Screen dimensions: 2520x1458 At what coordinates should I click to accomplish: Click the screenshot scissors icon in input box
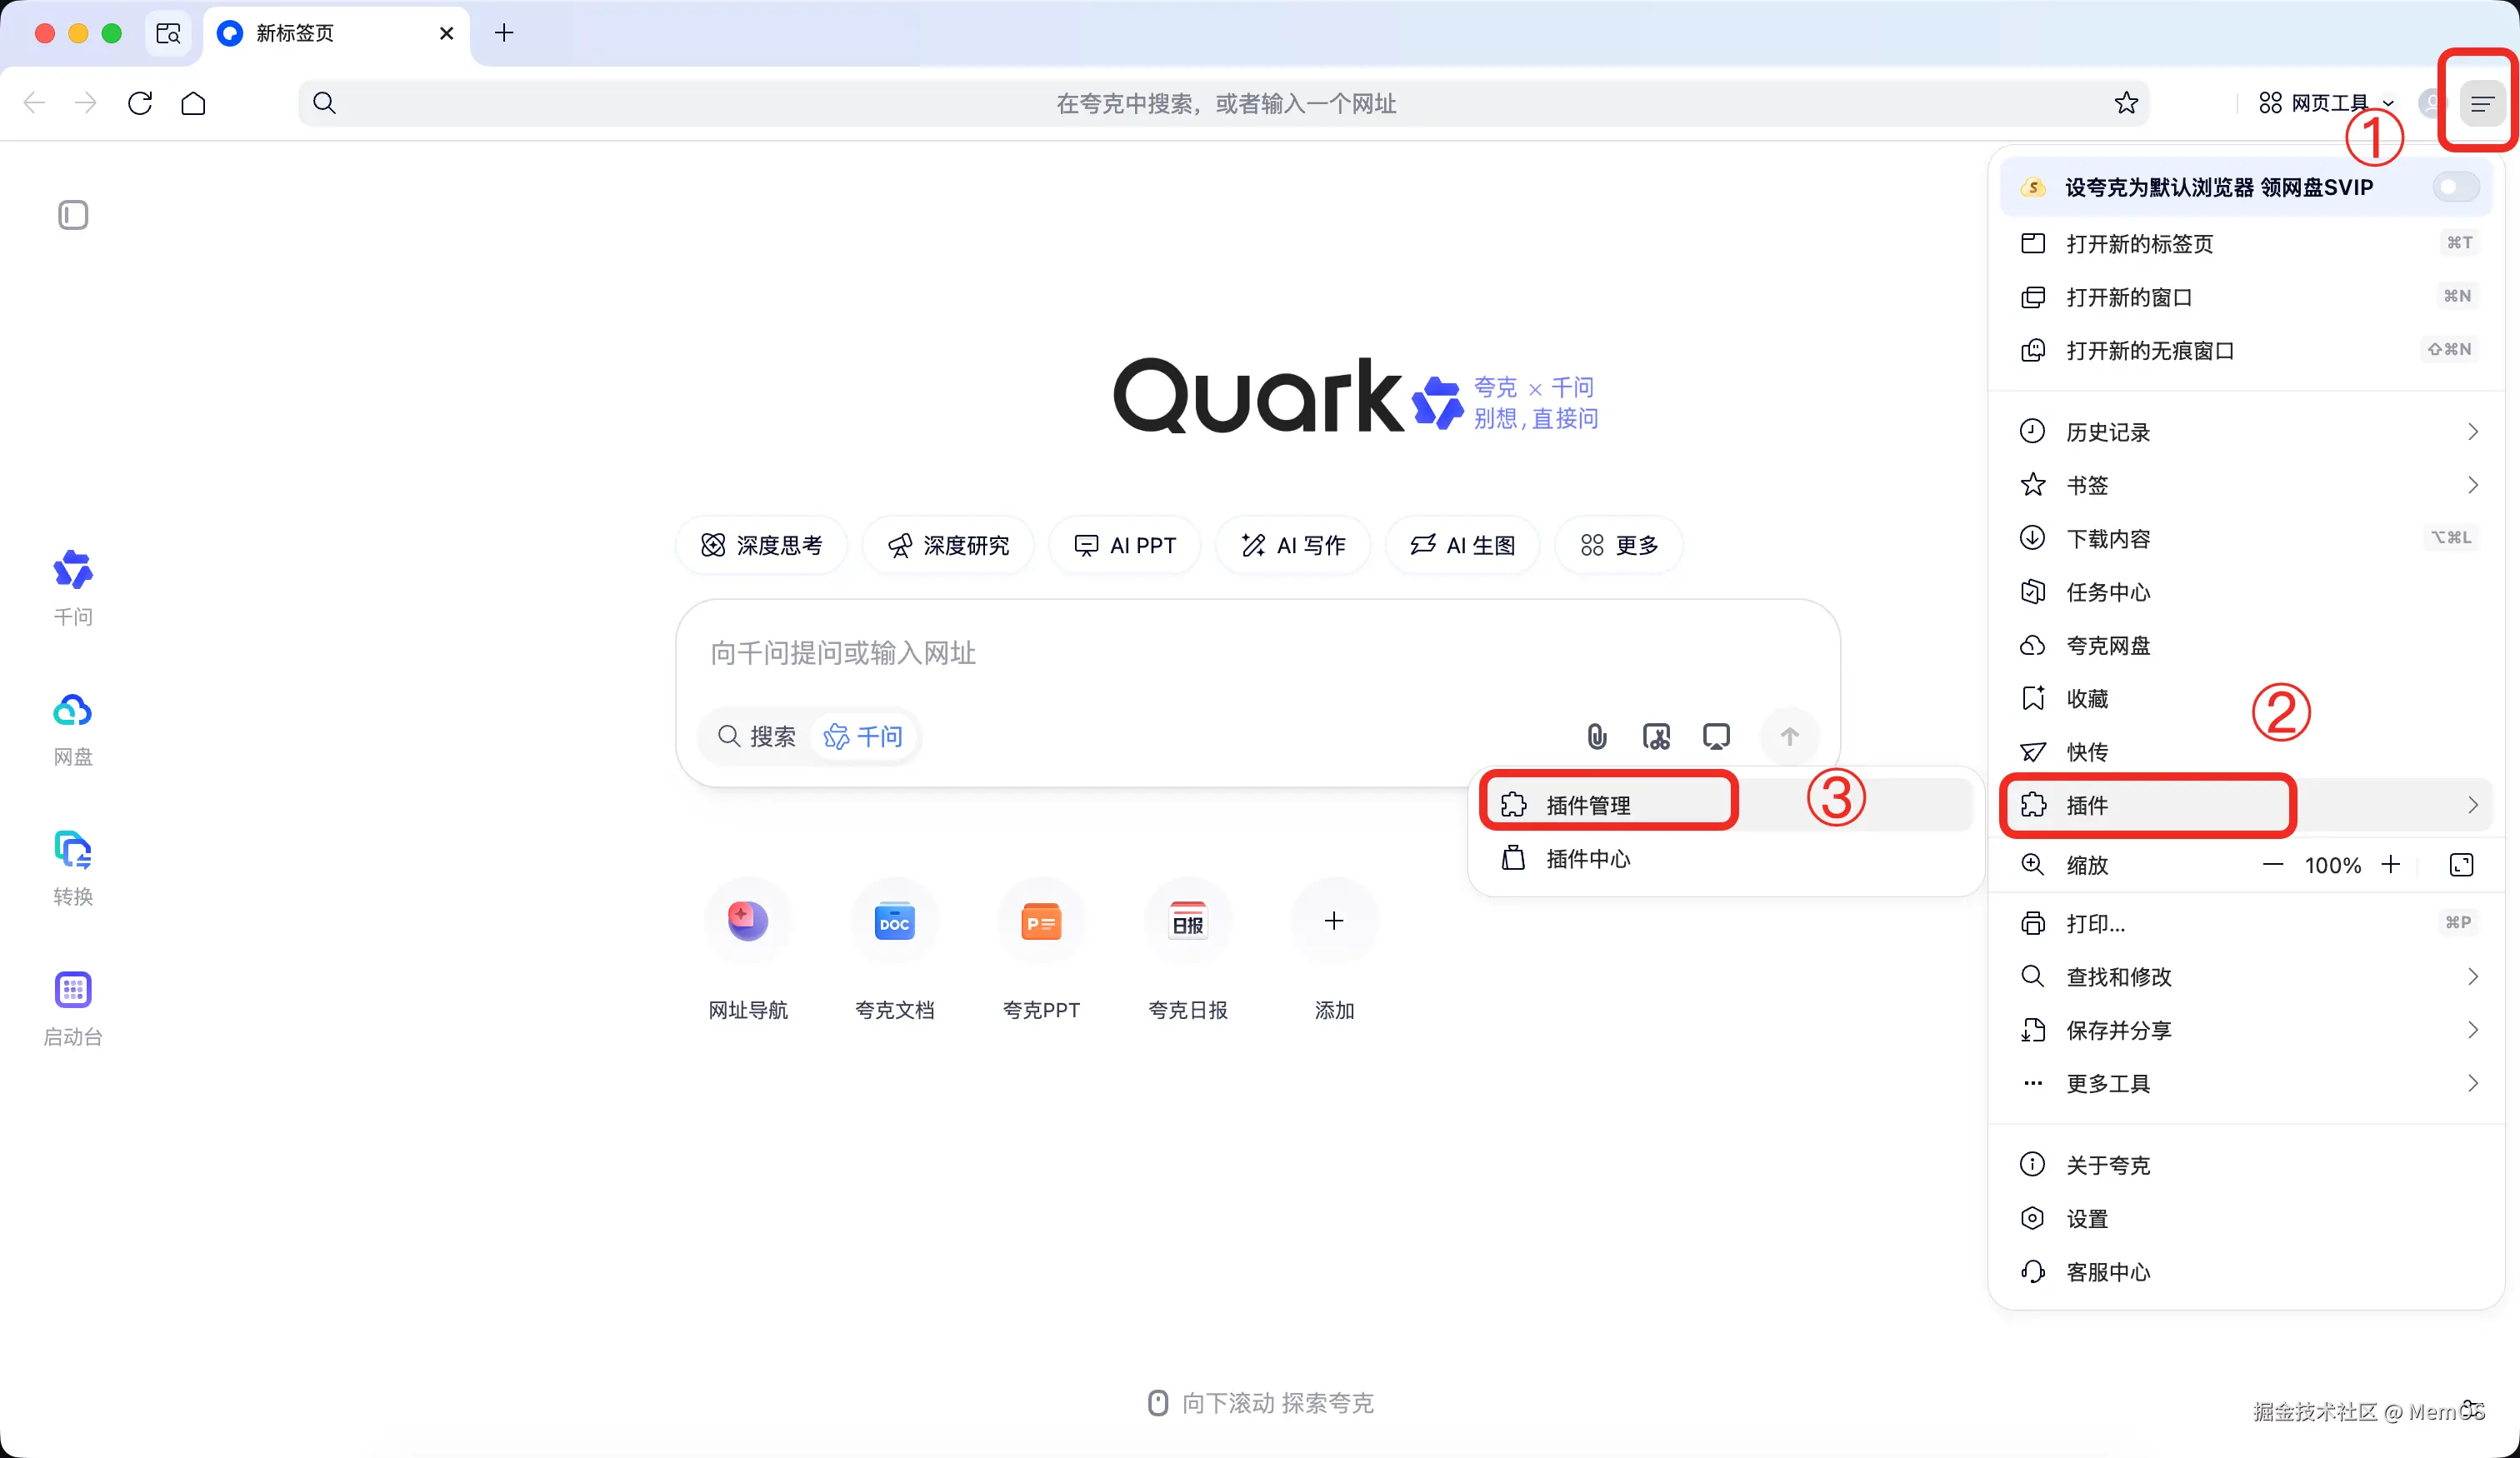point(1656,737)
